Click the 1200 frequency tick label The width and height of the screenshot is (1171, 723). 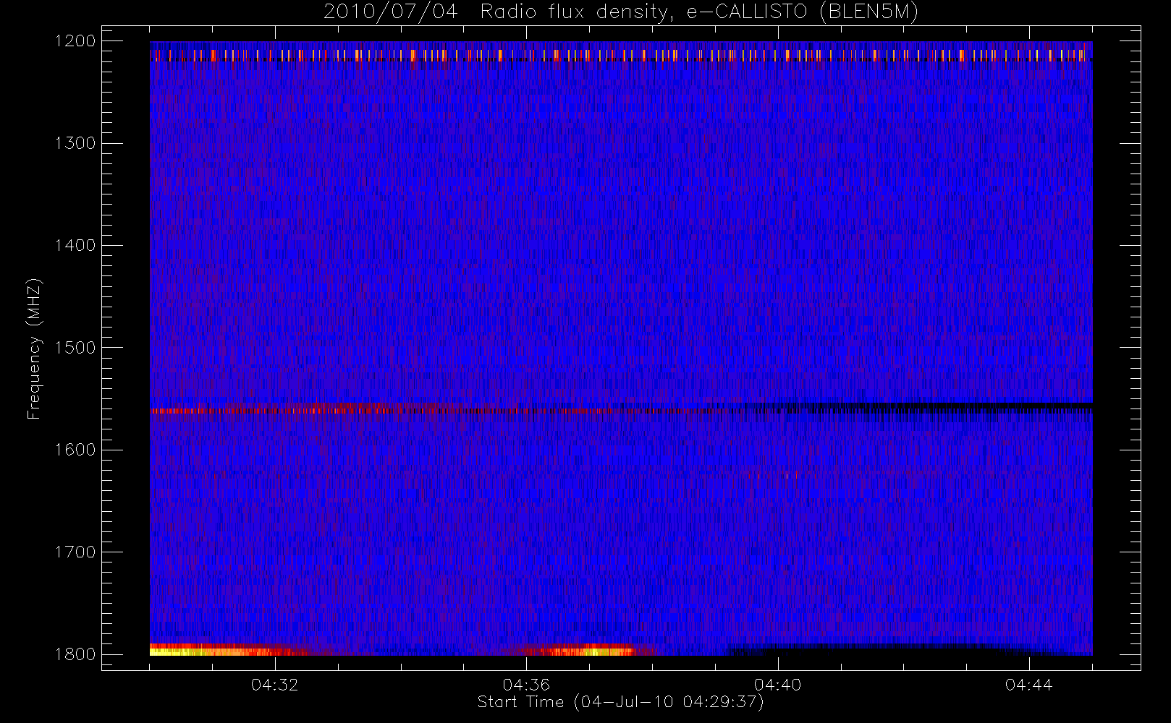tap(75, 41)
